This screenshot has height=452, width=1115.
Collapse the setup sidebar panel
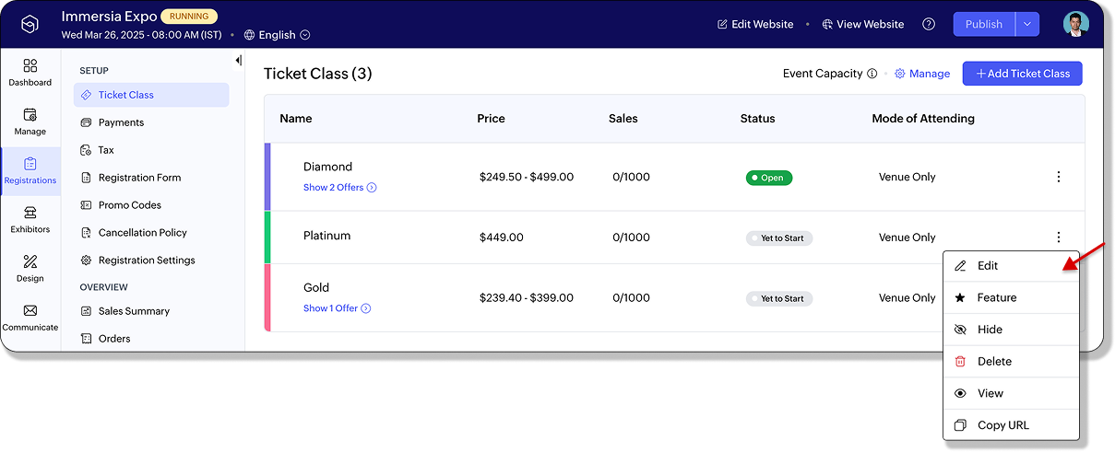click(x=238, y=61)
